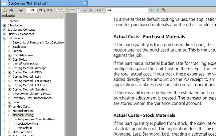Find previous match arrow
Image resolution: width=216 pixels, height=136 pixels.
pyautogui.click(x=151, y=10)
